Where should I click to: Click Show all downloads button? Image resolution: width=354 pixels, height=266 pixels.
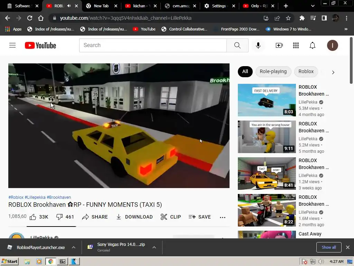coord(329,247)
